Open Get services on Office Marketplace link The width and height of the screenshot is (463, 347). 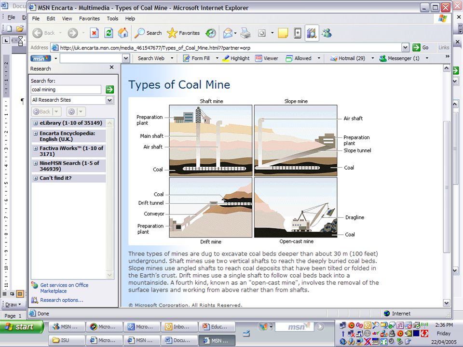[x=64, y=288]
